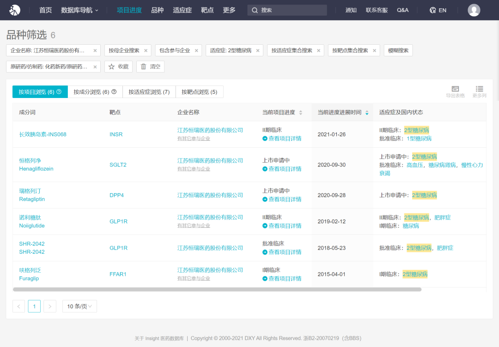Click 肥胖症 indication in SHR-2042 row
The width and height of the screenshot is (499, 347).
(445, 248)
